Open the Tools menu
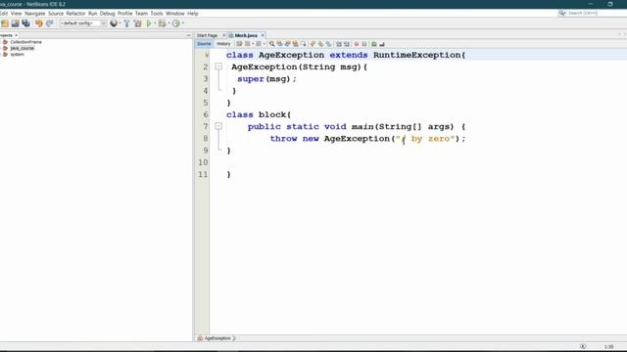Screen dimensions: 627x352 tap(157, 13)
